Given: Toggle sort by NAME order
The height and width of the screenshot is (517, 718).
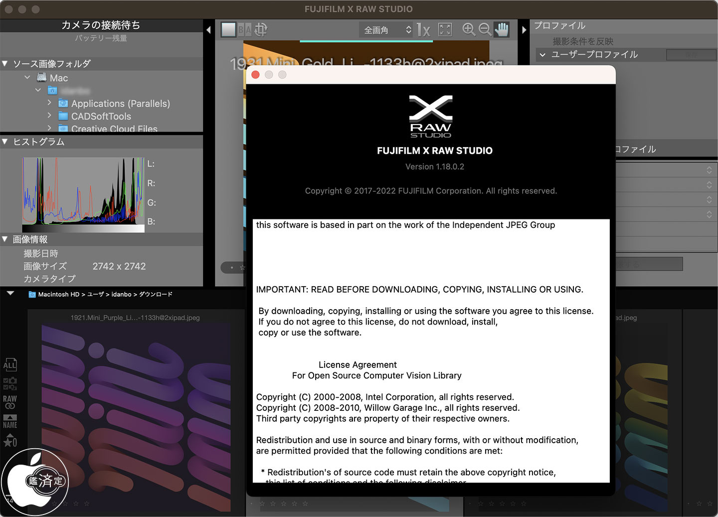Looking at the screenshot, I should click(x=10, y=421).
